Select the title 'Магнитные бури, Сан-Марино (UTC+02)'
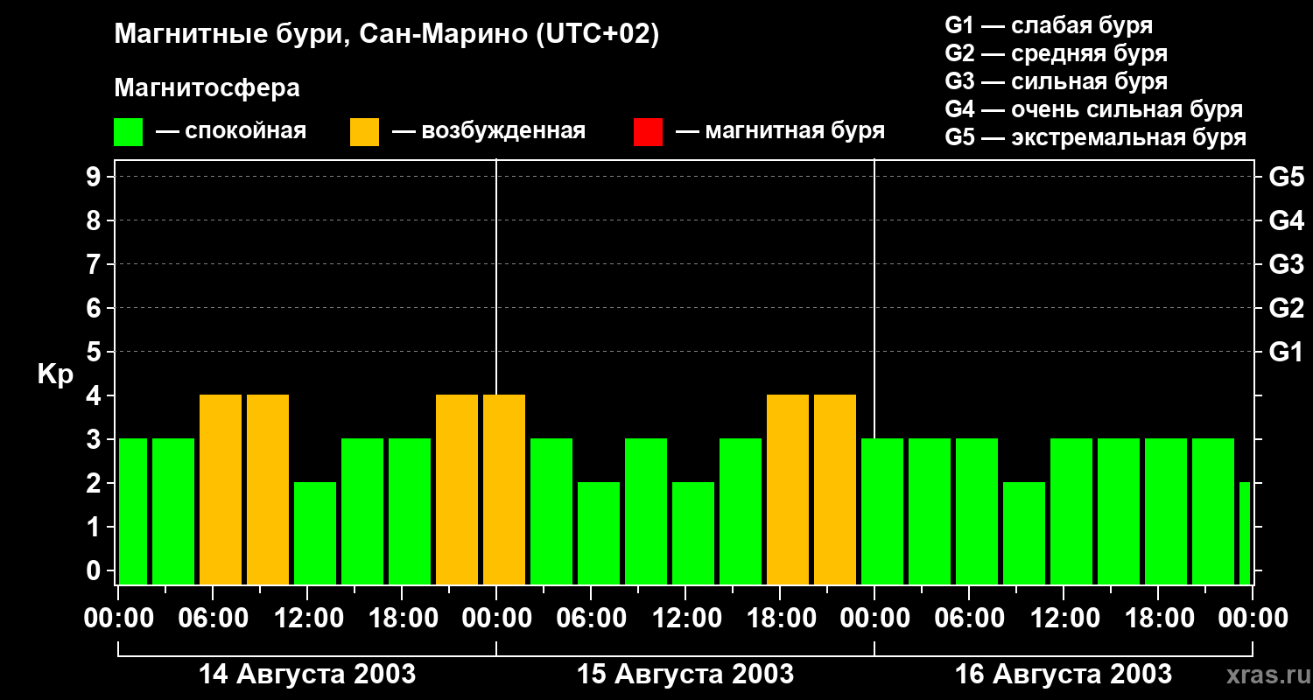 [386, 36]
